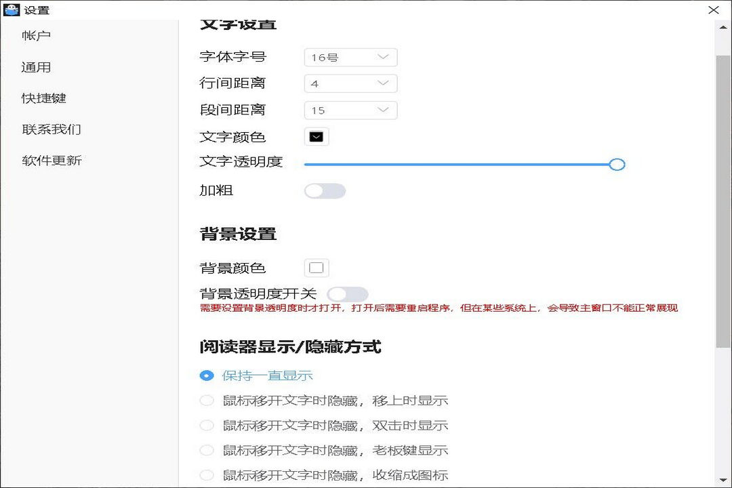732x488 pixels.
Task: Click the scrollbar up arrow
Action: pos(721,28)
